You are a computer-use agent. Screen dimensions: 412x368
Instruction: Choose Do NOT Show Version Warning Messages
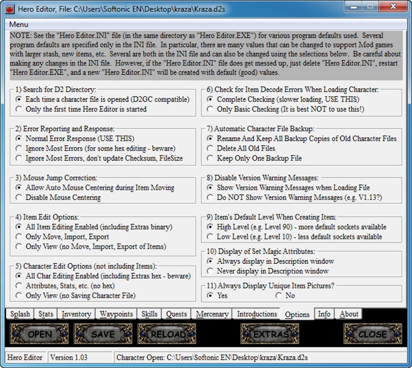coord(294,198)
